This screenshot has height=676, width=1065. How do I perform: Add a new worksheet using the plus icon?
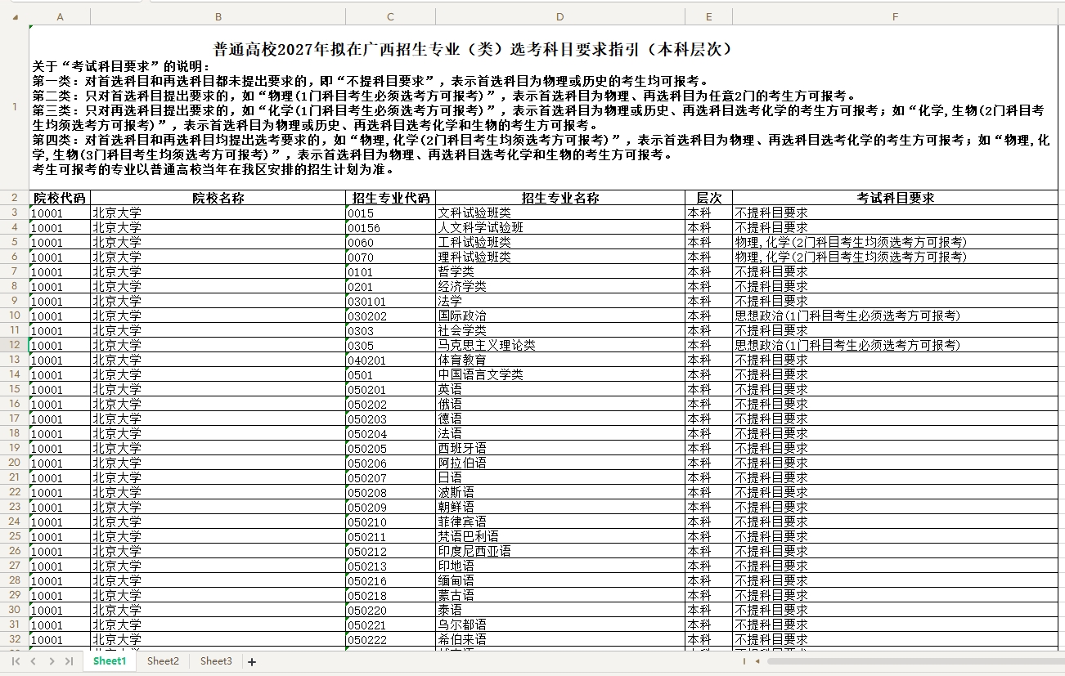click(x=251, y=661)
